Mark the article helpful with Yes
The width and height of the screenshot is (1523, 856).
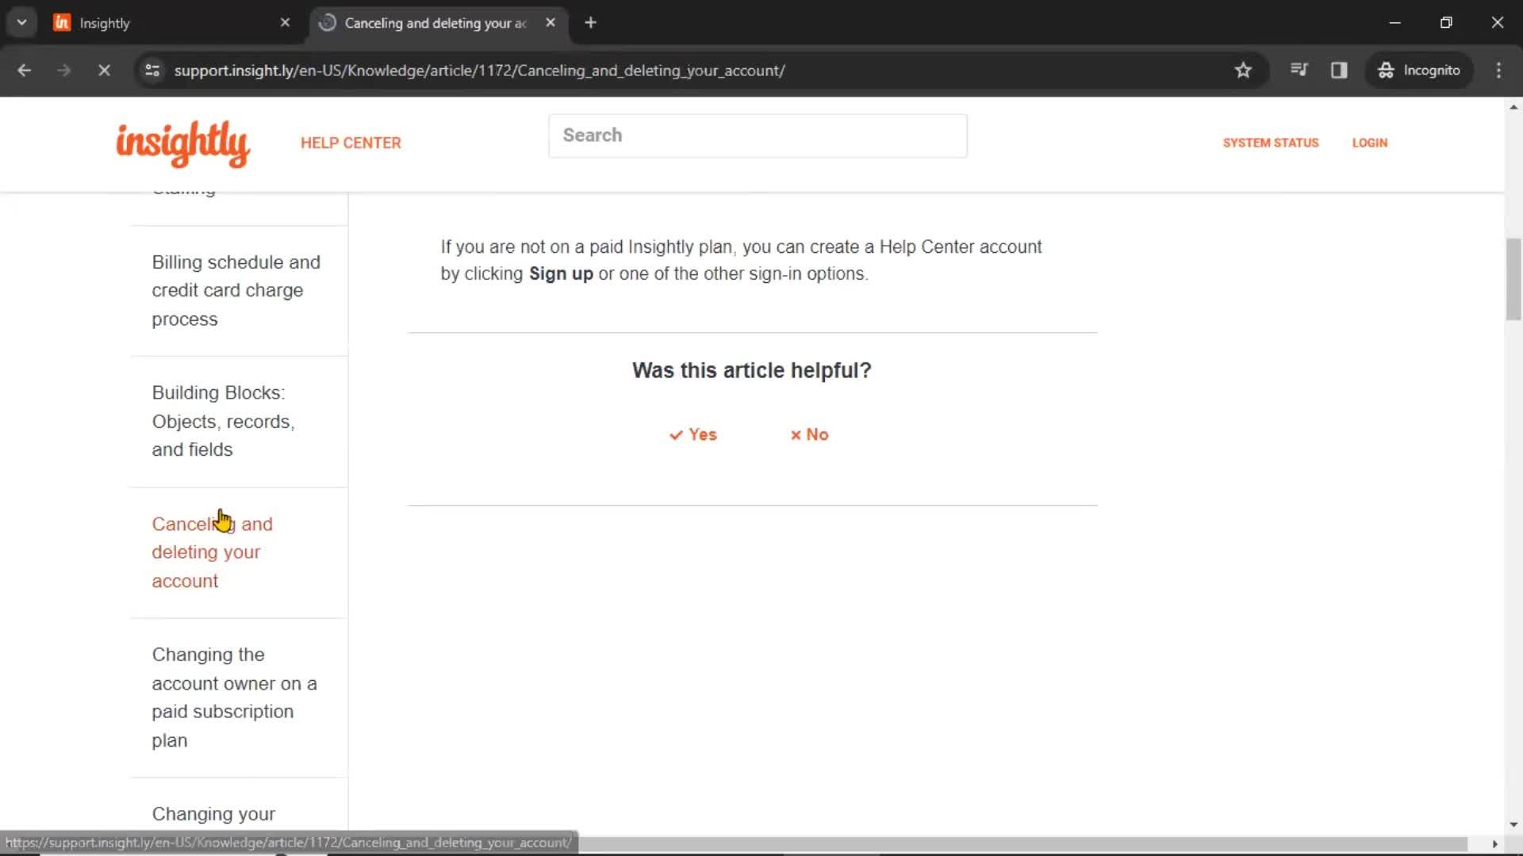click(693, 434)
